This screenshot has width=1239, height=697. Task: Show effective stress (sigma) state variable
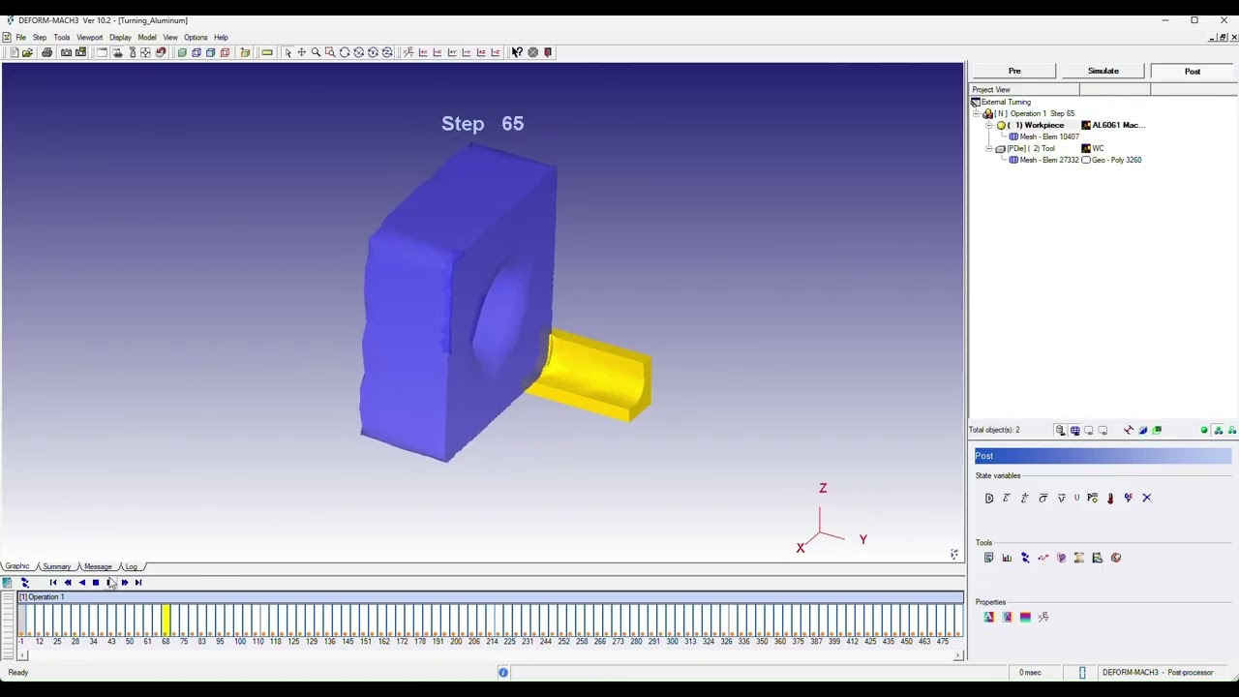1043,498
